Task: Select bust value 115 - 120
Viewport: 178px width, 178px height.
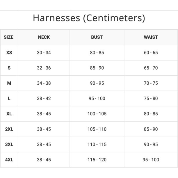Action: 97,160
